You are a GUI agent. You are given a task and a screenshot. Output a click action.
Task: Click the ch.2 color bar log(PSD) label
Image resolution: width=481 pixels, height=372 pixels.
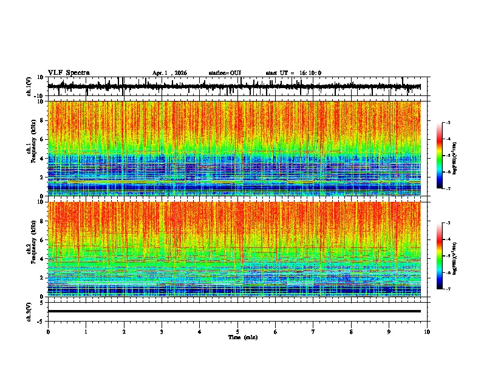(455, 258)
